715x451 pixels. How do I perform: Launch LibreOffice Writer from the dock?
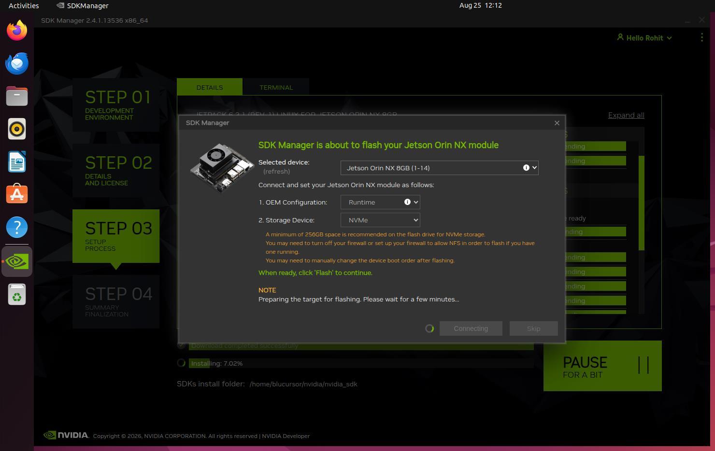17,162
